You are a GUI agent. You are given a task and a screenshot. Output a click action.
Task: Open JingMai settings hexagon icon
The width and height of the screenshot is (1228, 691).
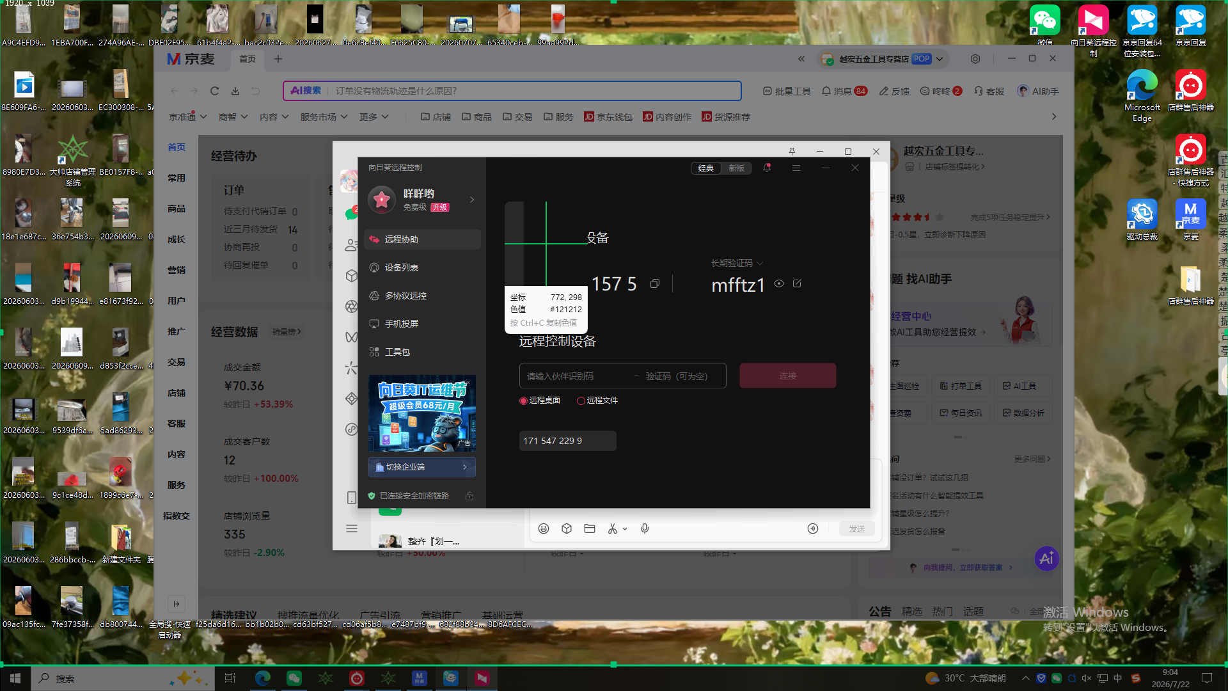tap(975, 59)
